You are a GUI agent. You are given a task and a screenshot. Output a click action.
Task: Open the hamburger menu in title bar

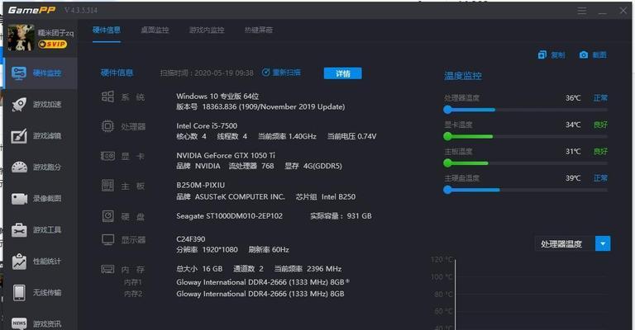click(582, 11)
